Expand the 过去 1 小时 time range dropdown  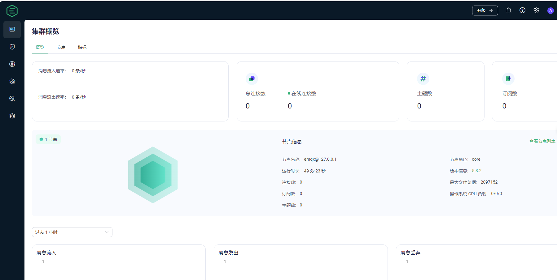(x=72, y=232)
